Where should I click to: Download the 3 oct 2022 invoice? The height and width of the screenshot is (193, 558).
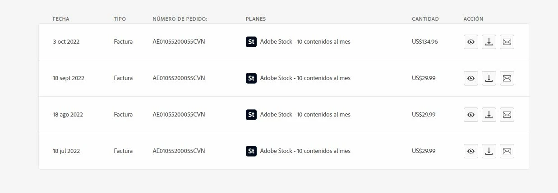point(489,42)
